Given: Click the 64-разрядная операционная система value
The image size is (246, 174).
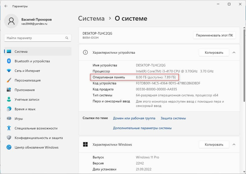Looking at the screenshot, I should pyautogui.click(x=177, y=95).
